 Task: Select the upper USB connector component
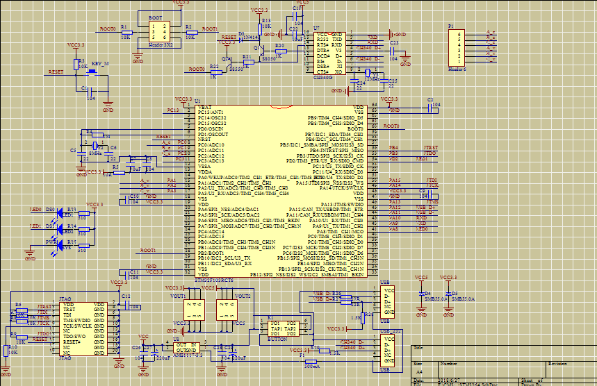[387, 301]
